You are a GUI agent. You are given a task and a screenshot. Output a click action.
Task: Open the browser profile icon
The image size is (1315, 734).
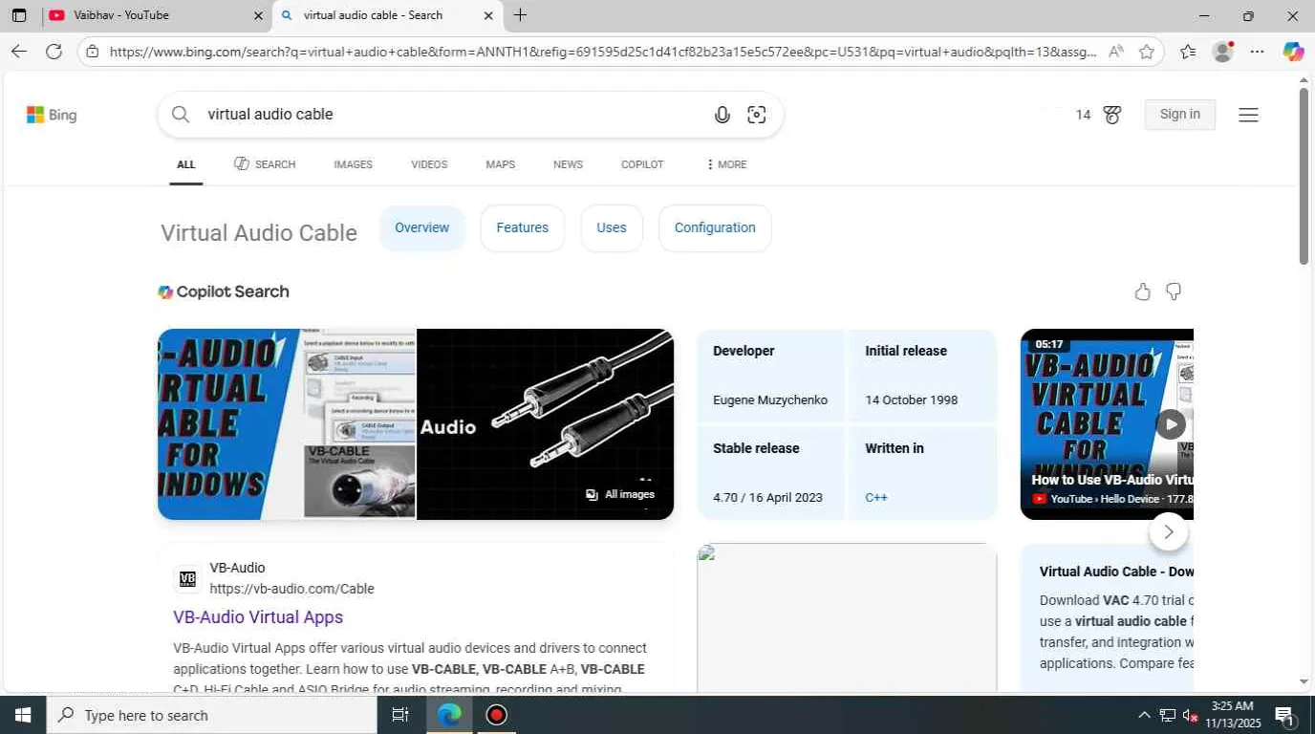point(1222,52)
